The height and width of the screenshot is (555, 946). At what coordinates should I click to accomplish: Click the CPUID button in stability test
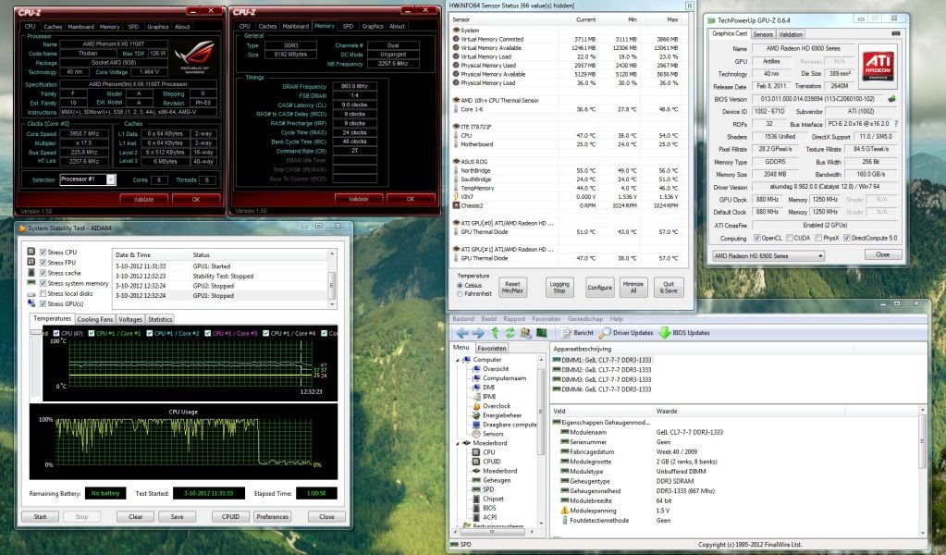click(230, 517)
